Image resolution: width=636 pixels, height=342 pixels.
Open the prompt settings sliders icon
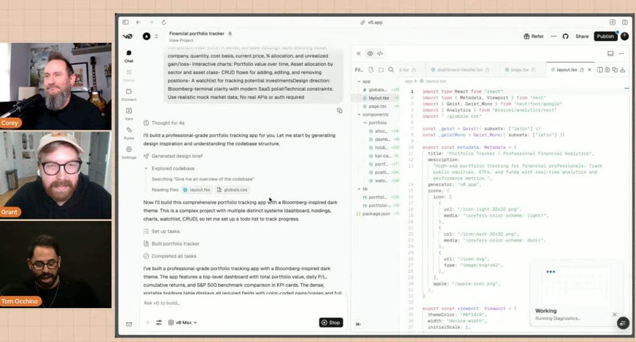pos(159,323)
